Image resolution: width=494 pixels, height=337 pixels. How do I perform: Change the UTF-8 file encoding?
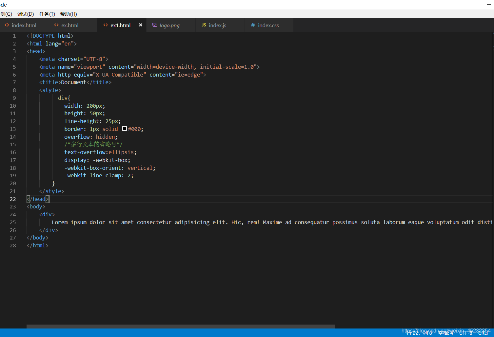coord(465,333)
